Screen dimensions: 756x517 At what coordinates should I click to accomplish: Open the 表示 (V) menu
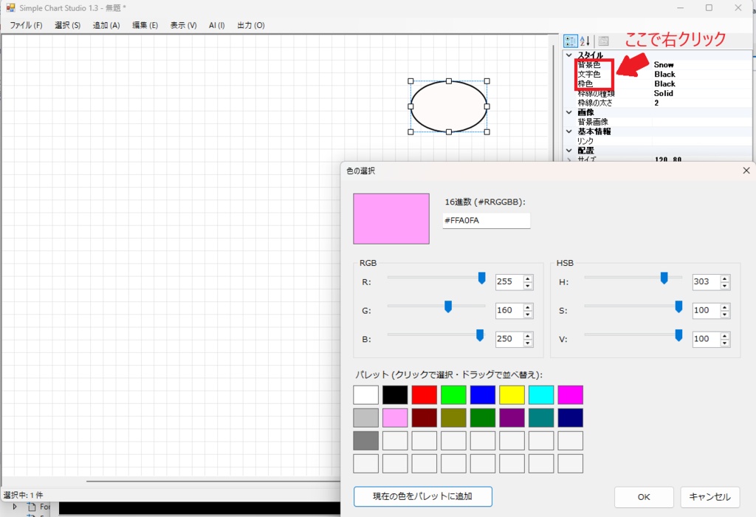coord(183,25)
